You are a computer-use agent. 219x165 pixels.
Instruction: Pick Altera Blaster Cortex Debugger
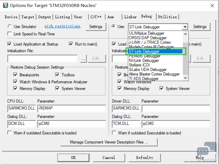pyautogui.click(x=155, y=74)
